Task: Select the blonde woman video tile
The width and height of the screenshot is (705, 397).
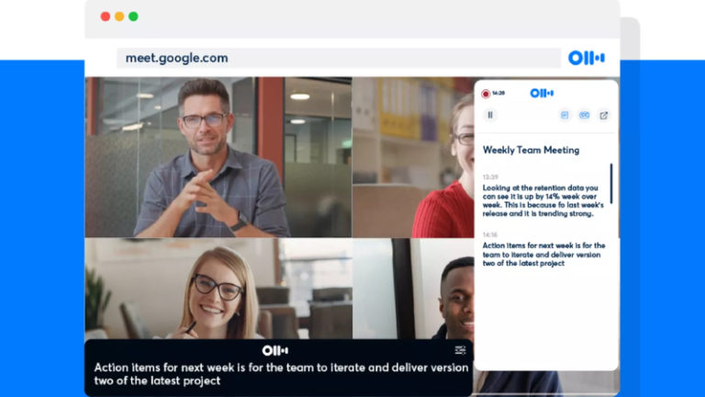Action: point(218,289)
